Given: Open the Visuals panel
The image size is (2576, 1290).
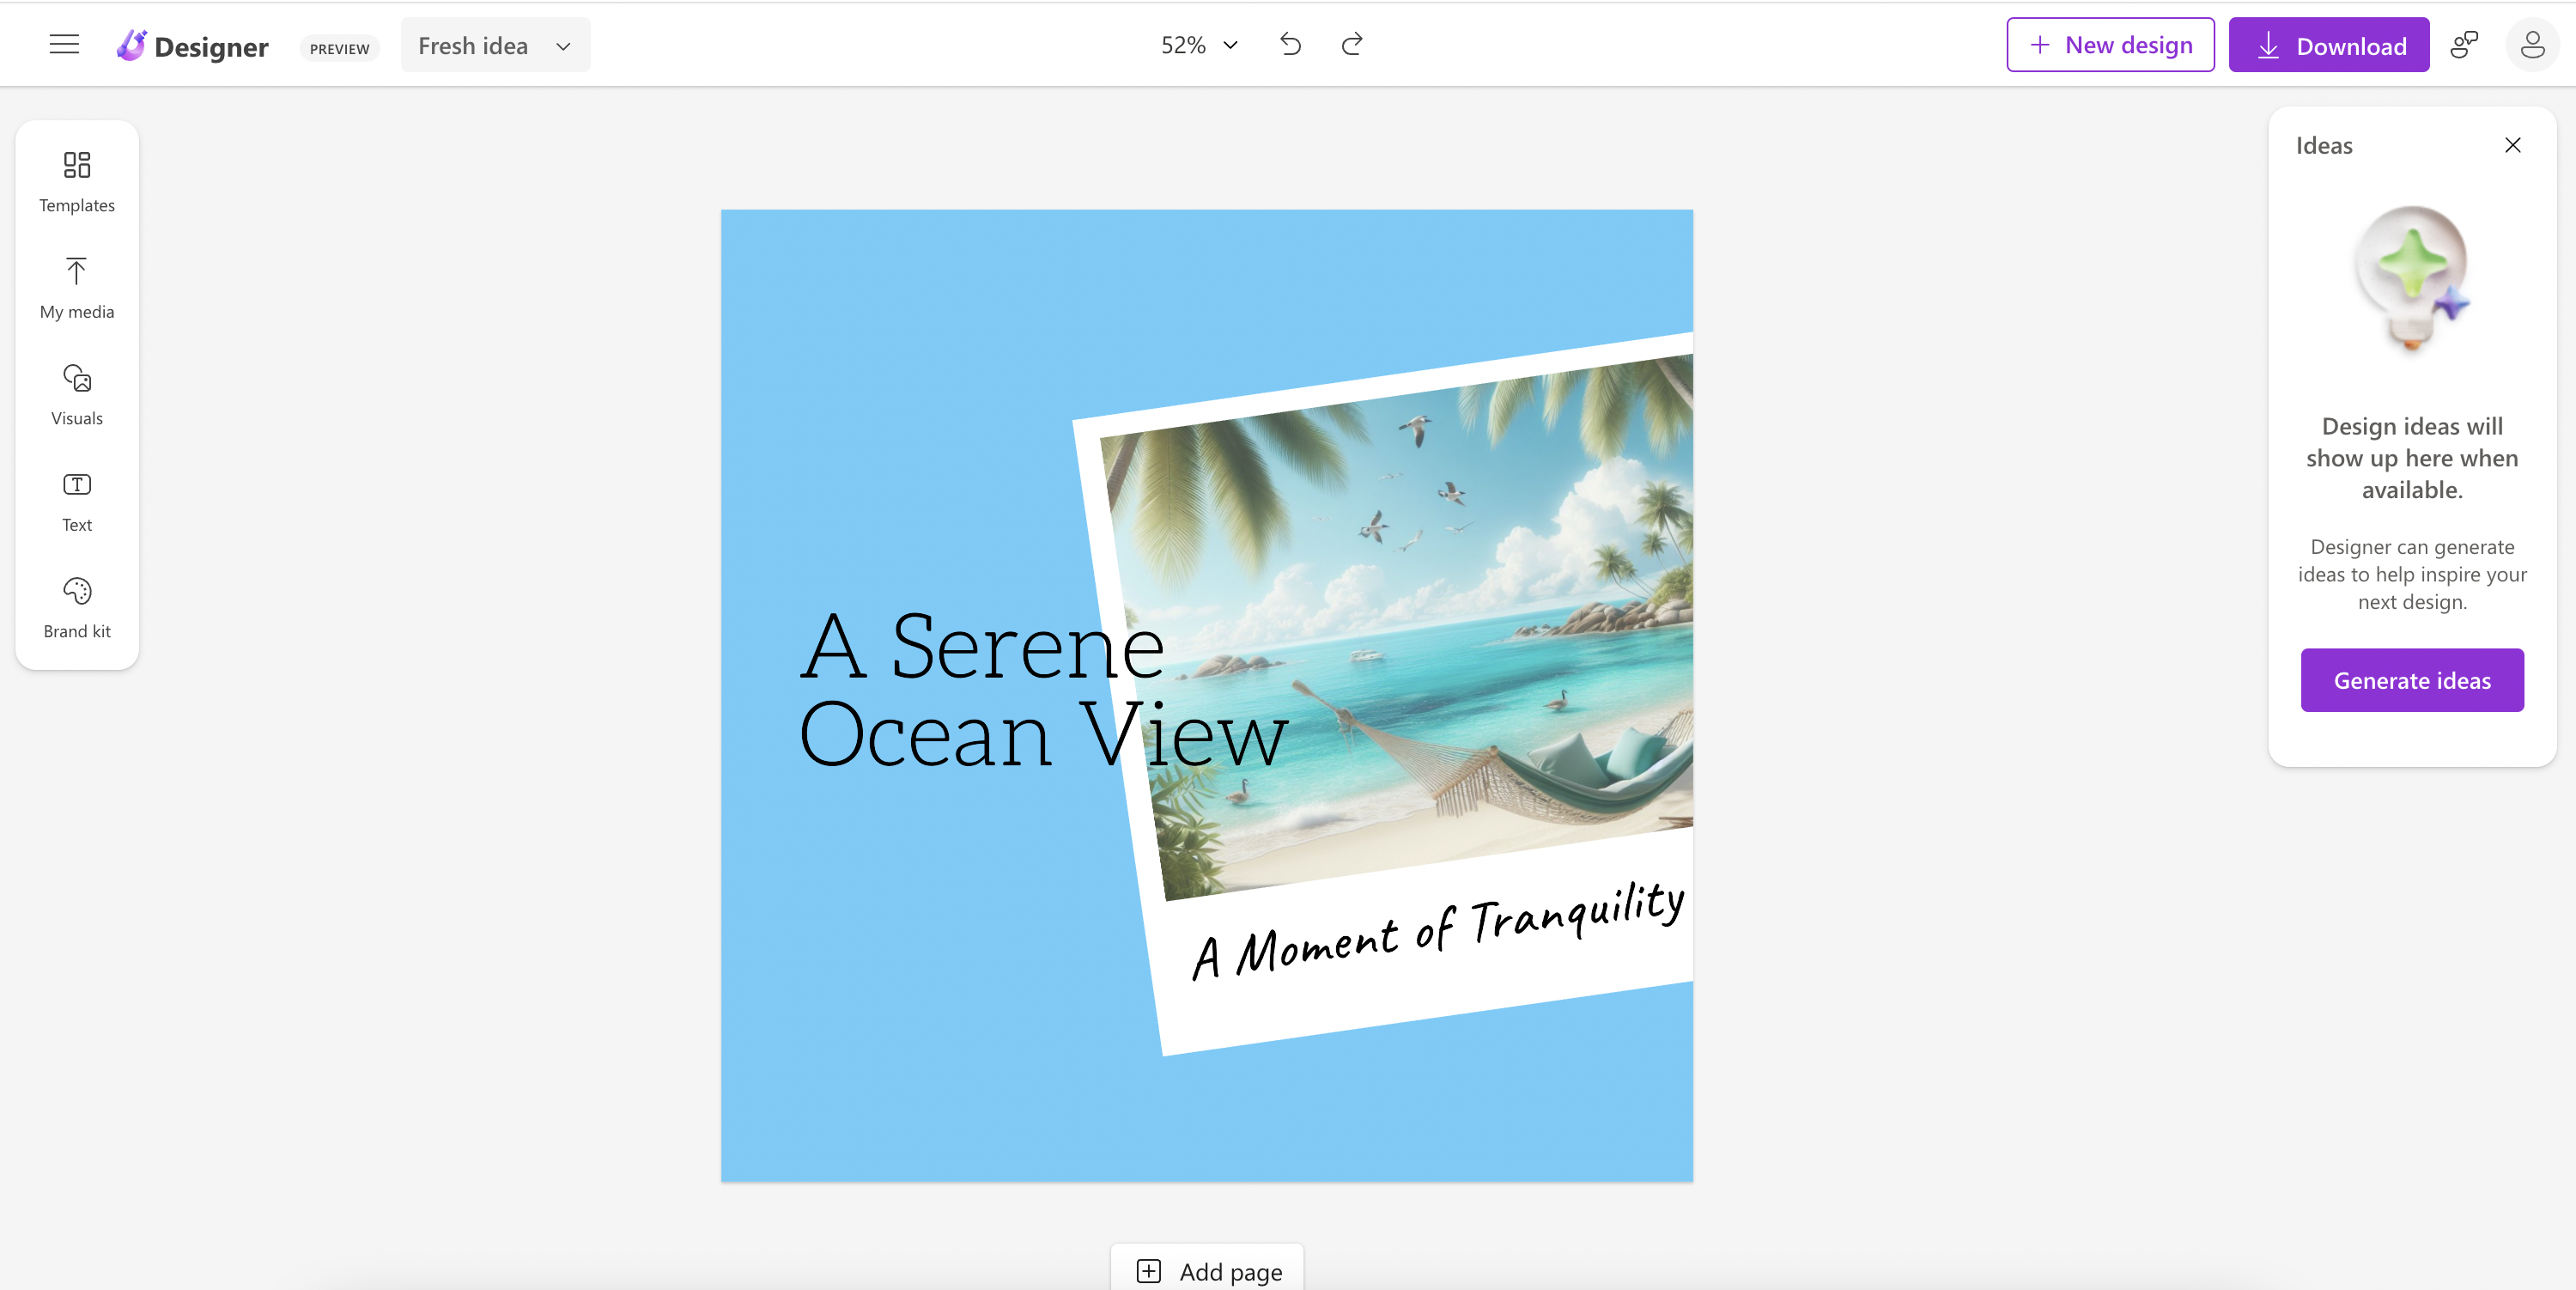Looking at the screenshot, I should click(77, 395).
